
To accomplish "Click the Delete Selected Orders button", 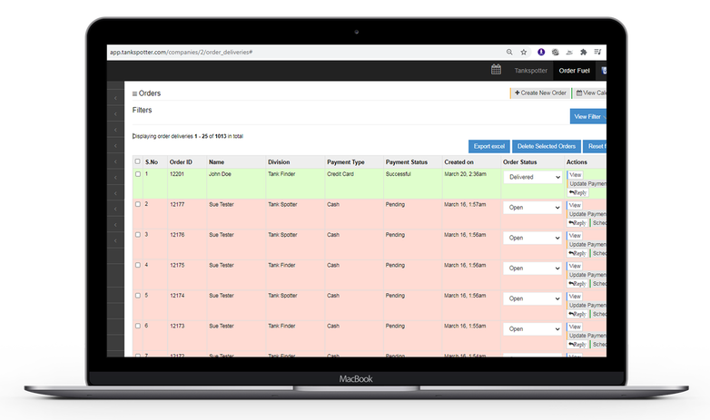I will [547, 146].
